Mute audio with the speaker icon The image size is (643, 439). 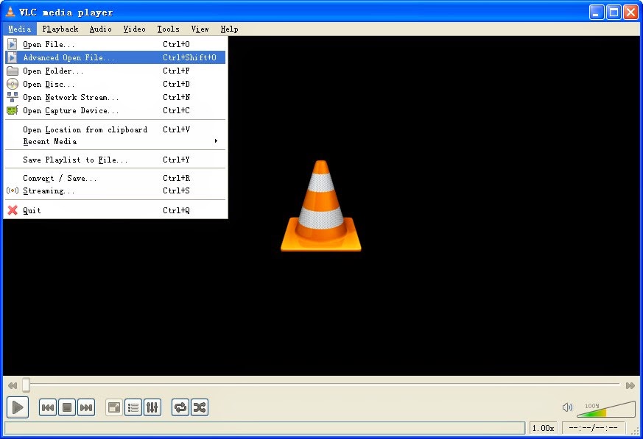(568, 407)
